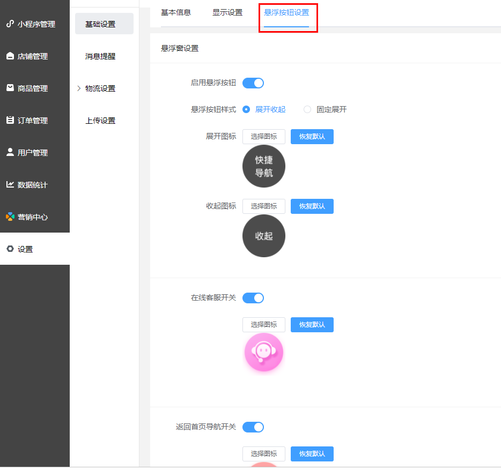The width and height of the screenshot is (501, 470).
Task: Click the order management (订单管理) icon
Action: click(10, 121)
